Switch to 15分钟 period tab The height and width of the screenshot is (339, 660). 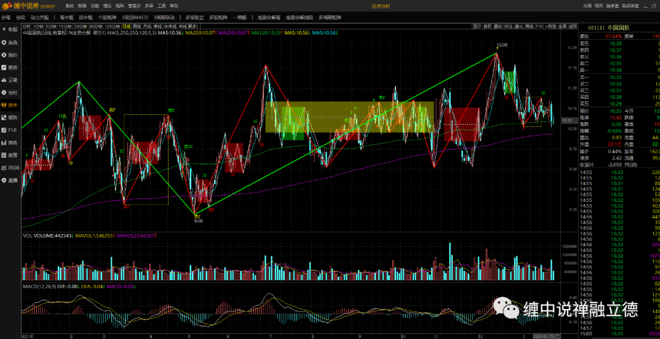pos(65,26)
